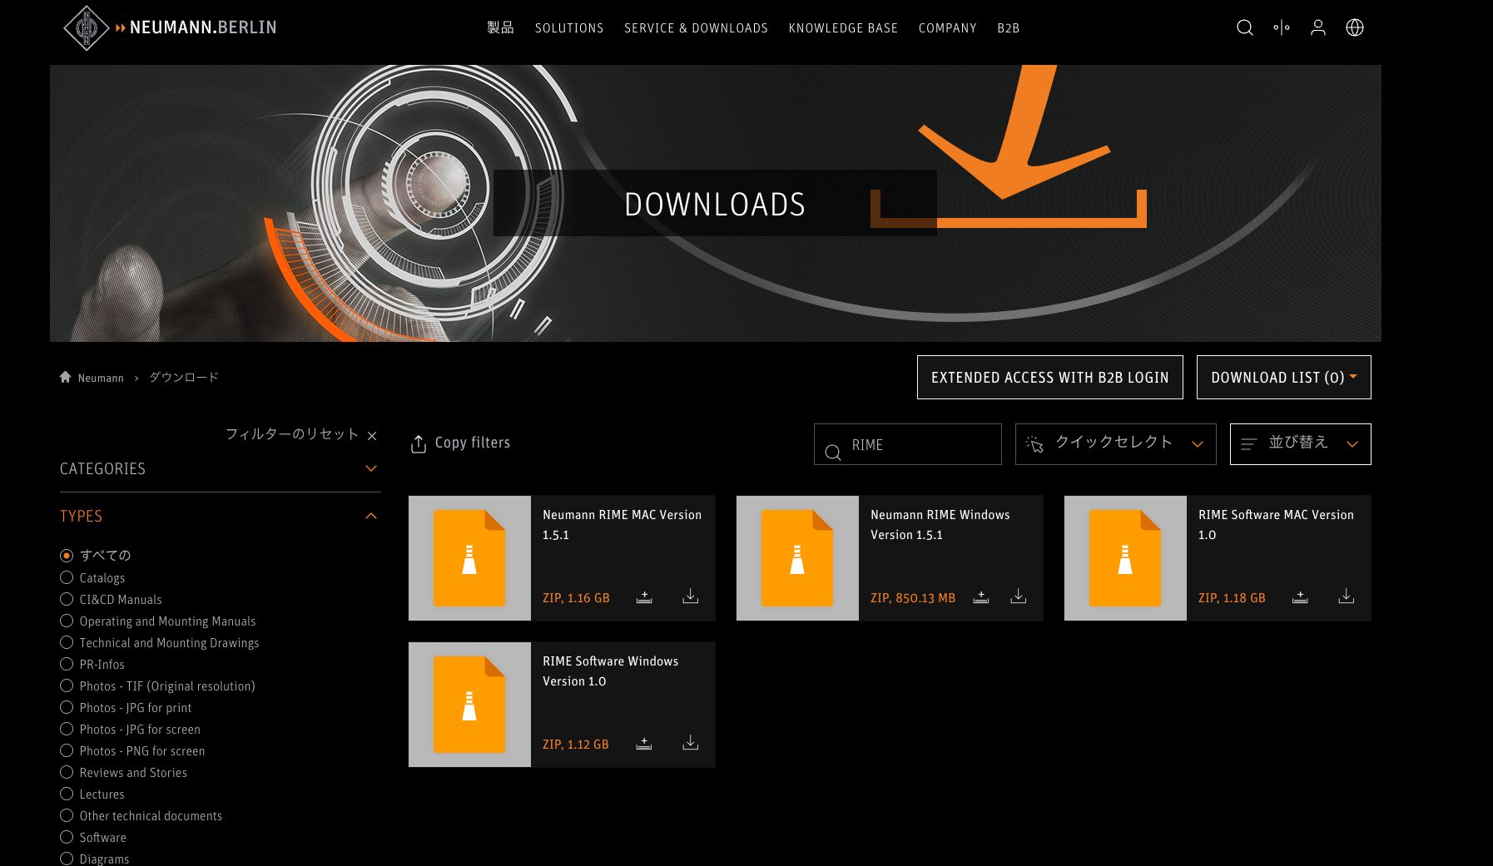Open the KNOWLEDGE BASE menu
Screen dimensions: 1493x866
pos(842,28)
